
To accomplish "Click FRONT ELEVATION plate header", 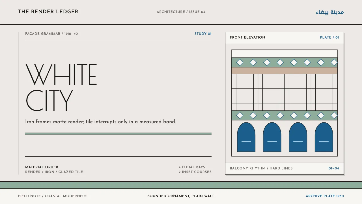I will pyautogui.click(x=247, y=37).
